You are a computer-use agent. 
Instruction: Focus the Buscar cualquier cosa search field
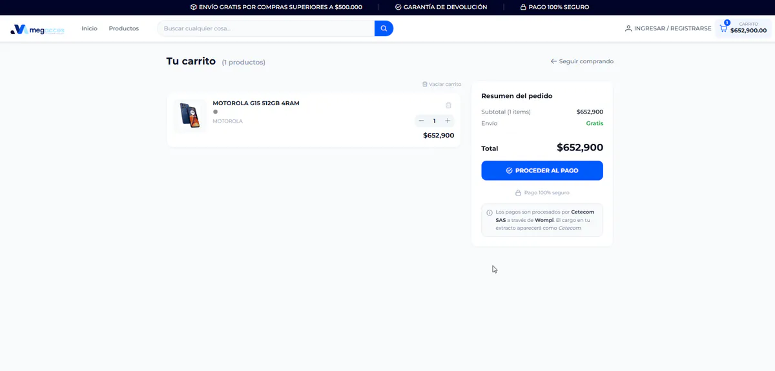(x=266, y=28)
